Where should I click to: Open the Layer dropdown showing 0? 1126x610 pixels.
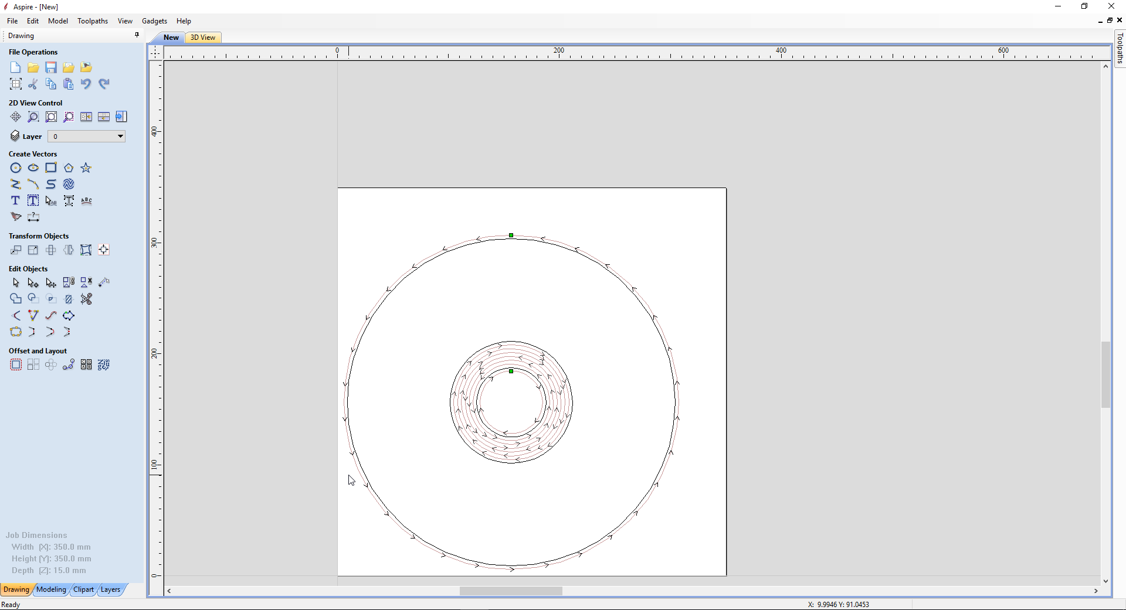click(86, 137)
